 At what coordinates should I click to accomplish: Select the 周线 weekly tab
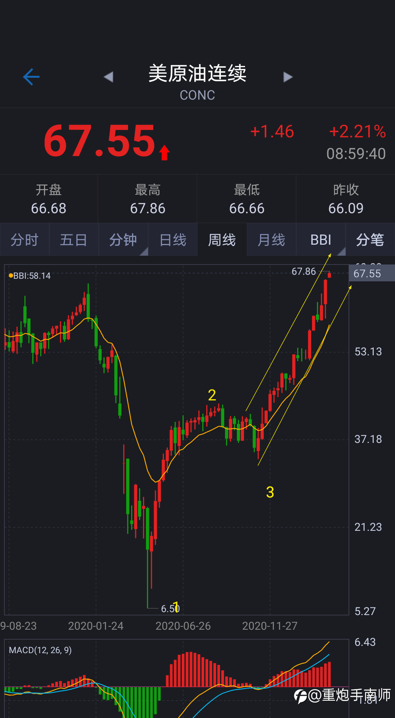click(222, 240)
